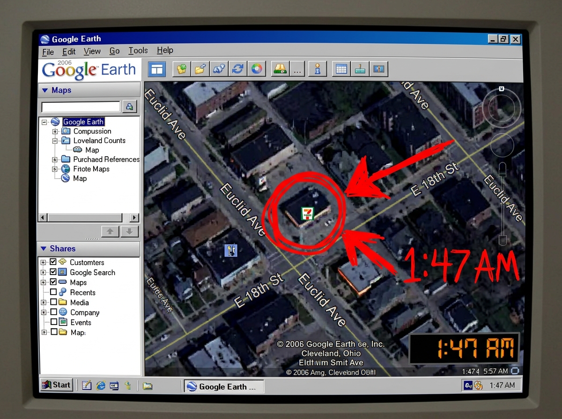Launch Internet Explorer from quick launch
The image size is (562, 419).
[100, 385]
